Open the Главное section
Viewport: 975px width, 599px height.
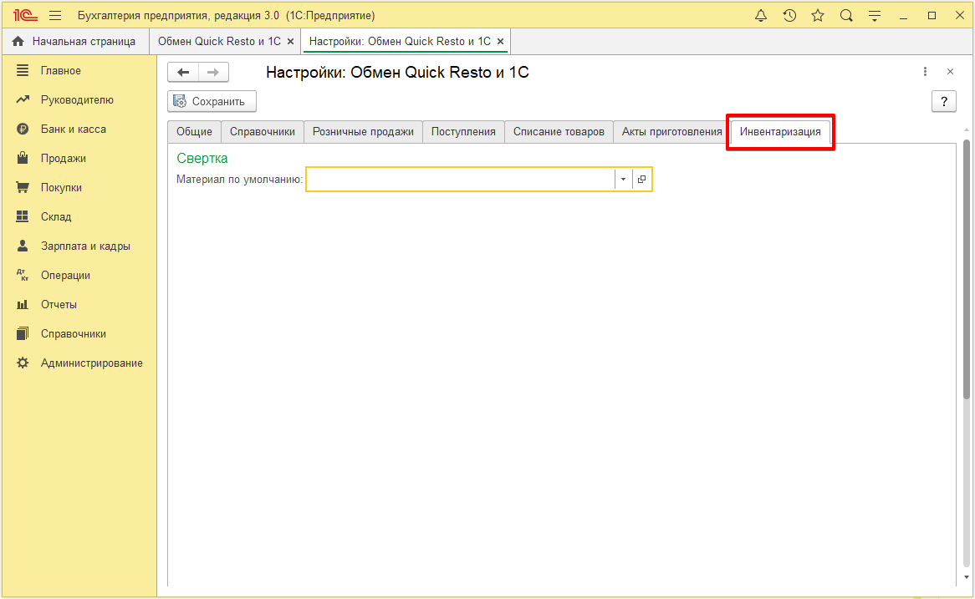tap(61, 71)
